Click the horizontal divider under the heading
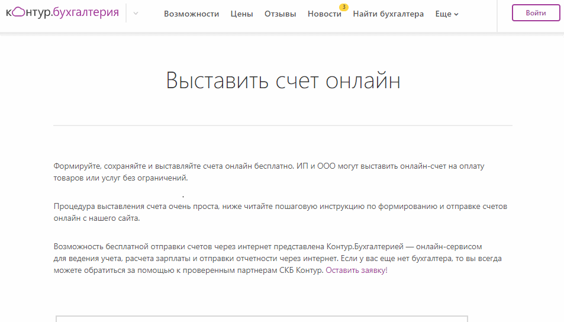The image size is (564, 322). click(x=283, y=125)
